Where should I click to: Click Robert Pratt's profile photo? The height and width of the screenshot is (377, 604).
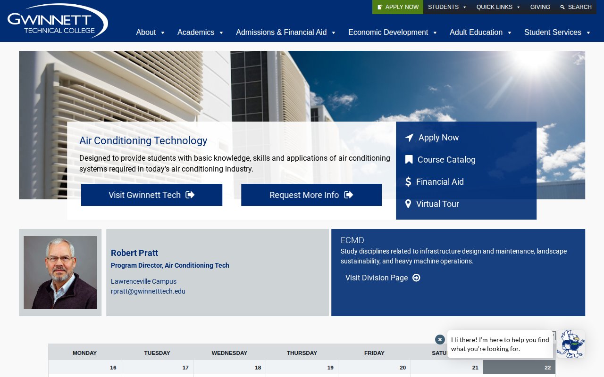(x=60, y=273)
